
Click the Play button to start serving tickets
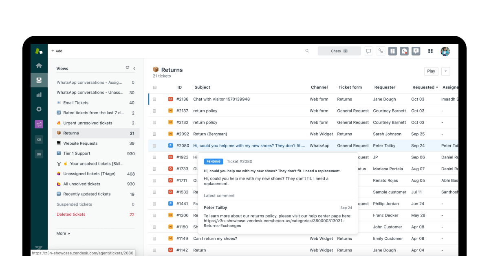click(431, 71)
